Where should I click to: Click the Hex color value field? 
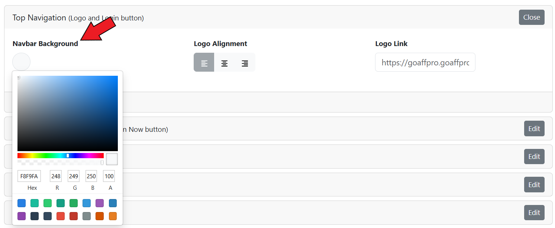pos(29,176)
